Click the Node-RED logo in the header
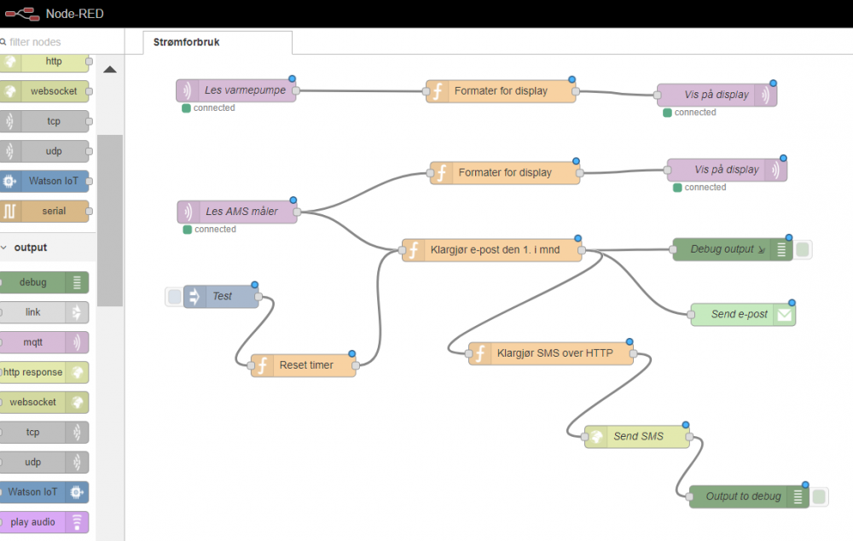This screenshot has height=541, width=853. tap(20, 14)
